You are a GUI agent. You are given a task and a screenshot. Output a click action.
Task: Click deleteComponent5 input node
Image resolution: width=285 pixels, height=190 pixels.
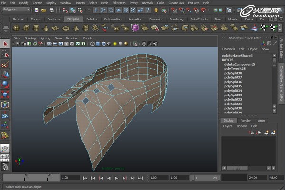click(239, 64)
